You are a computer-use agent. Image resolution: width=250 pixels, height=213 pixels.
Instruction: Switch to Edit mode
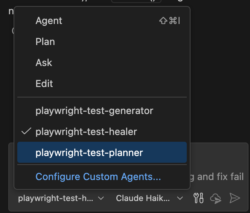point(44,84)
